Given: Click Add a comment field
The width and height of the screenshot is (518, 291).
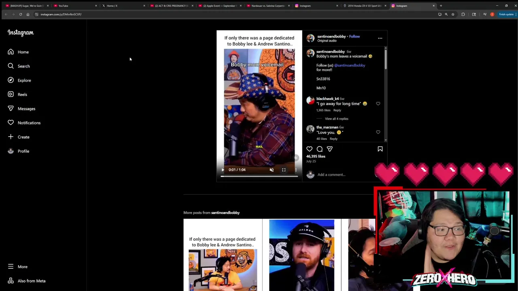Looking at the screenshot, I should [331, 175].
